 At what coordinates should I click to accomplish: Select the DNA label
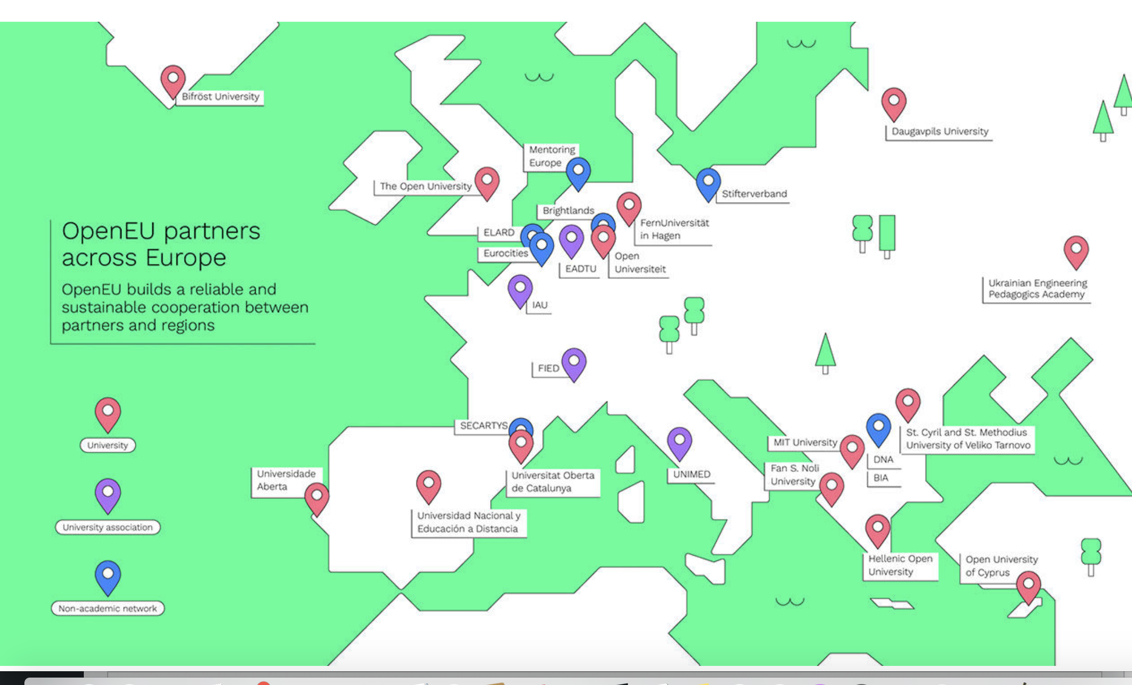click(883, 460)
